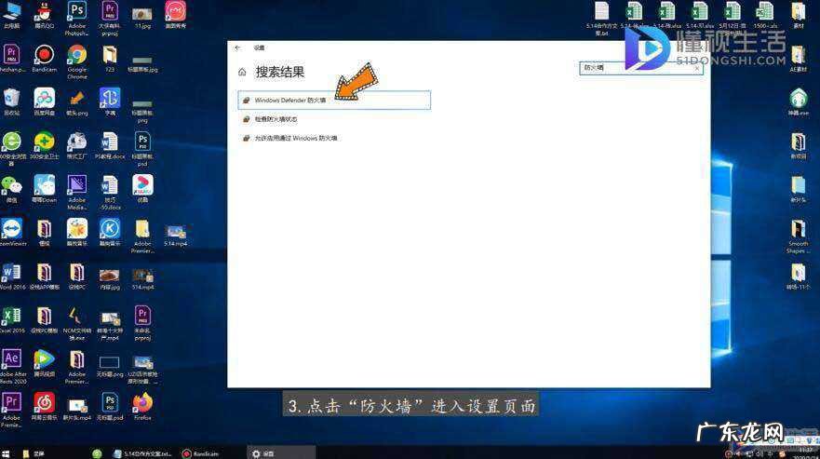Open 360 Security Guard desktop icon

coord(44,145)
